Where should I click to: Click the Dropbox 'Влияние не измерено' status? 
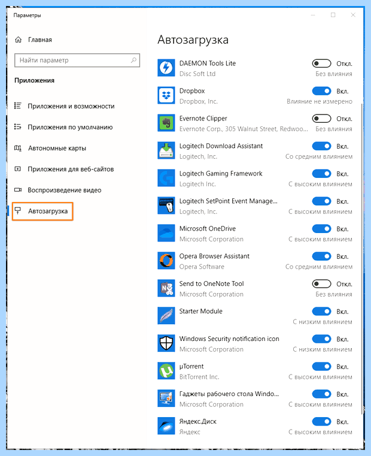tap(320, 101)
